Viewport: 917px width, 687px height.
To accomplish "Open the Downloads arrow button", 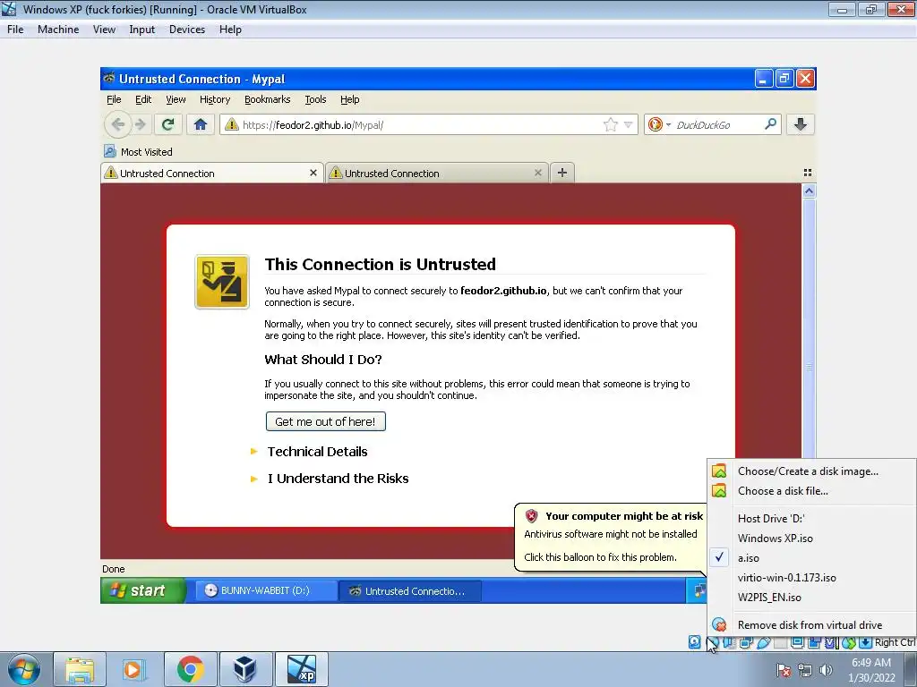I will (x=801, y=124).
